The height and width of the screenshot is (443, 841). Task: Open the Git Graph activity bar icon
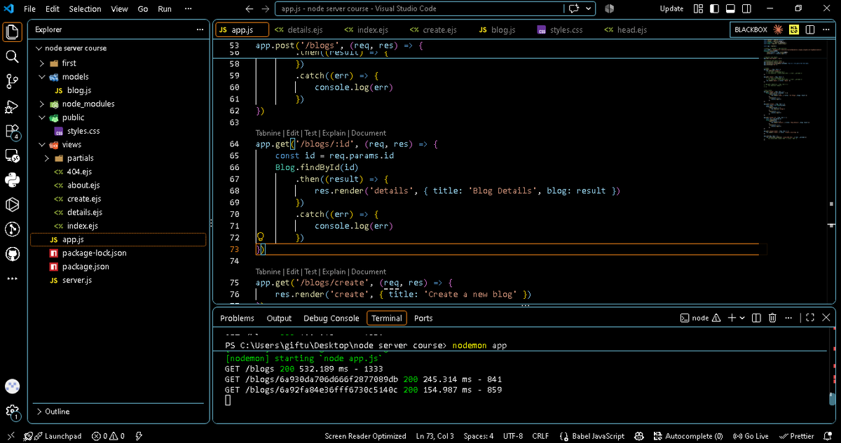[12, 229]
